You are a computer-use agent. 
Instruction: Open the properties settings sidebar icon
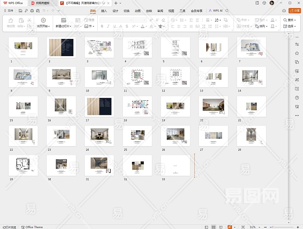click(297, 44)
